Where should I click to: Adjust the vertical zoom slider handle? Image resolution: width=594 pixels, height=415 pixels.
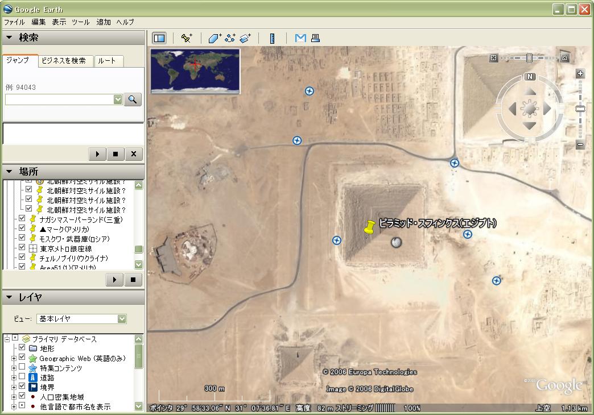click(x=580, y=109)
